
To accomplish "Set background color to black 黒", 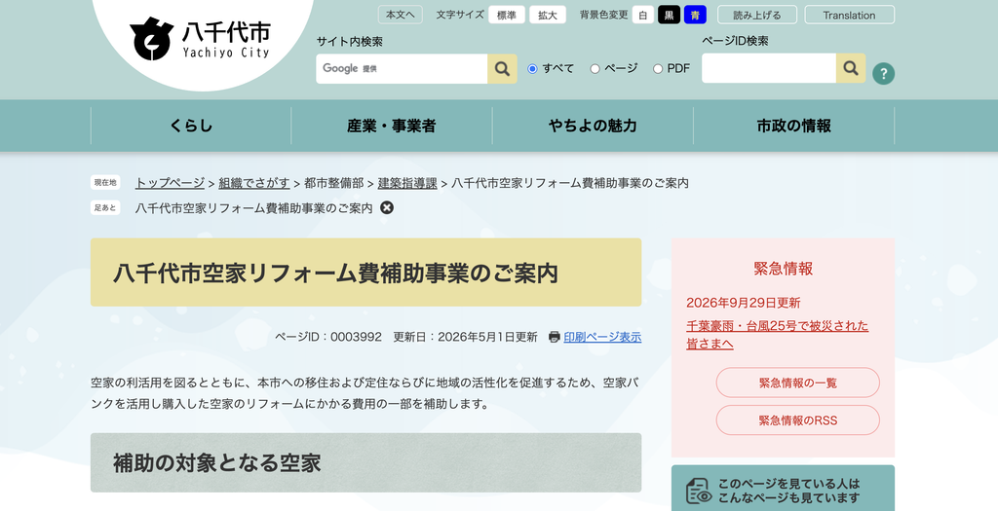I will (669, 15).
